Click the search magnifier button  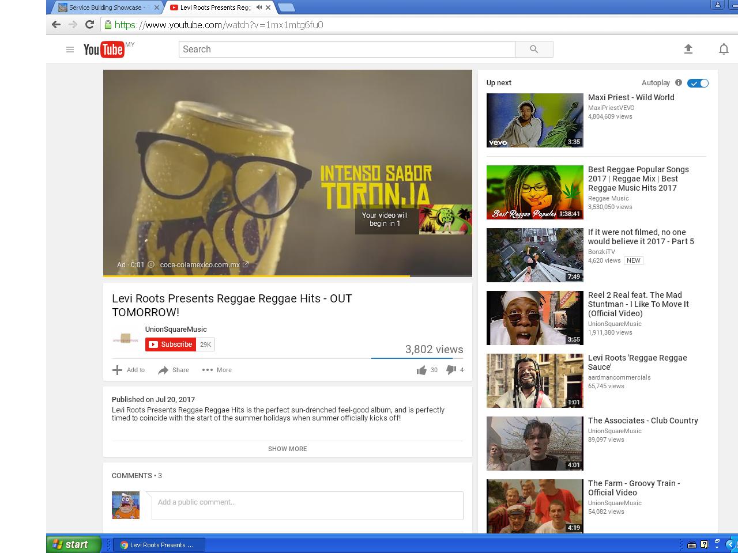[x=534, y=50]
